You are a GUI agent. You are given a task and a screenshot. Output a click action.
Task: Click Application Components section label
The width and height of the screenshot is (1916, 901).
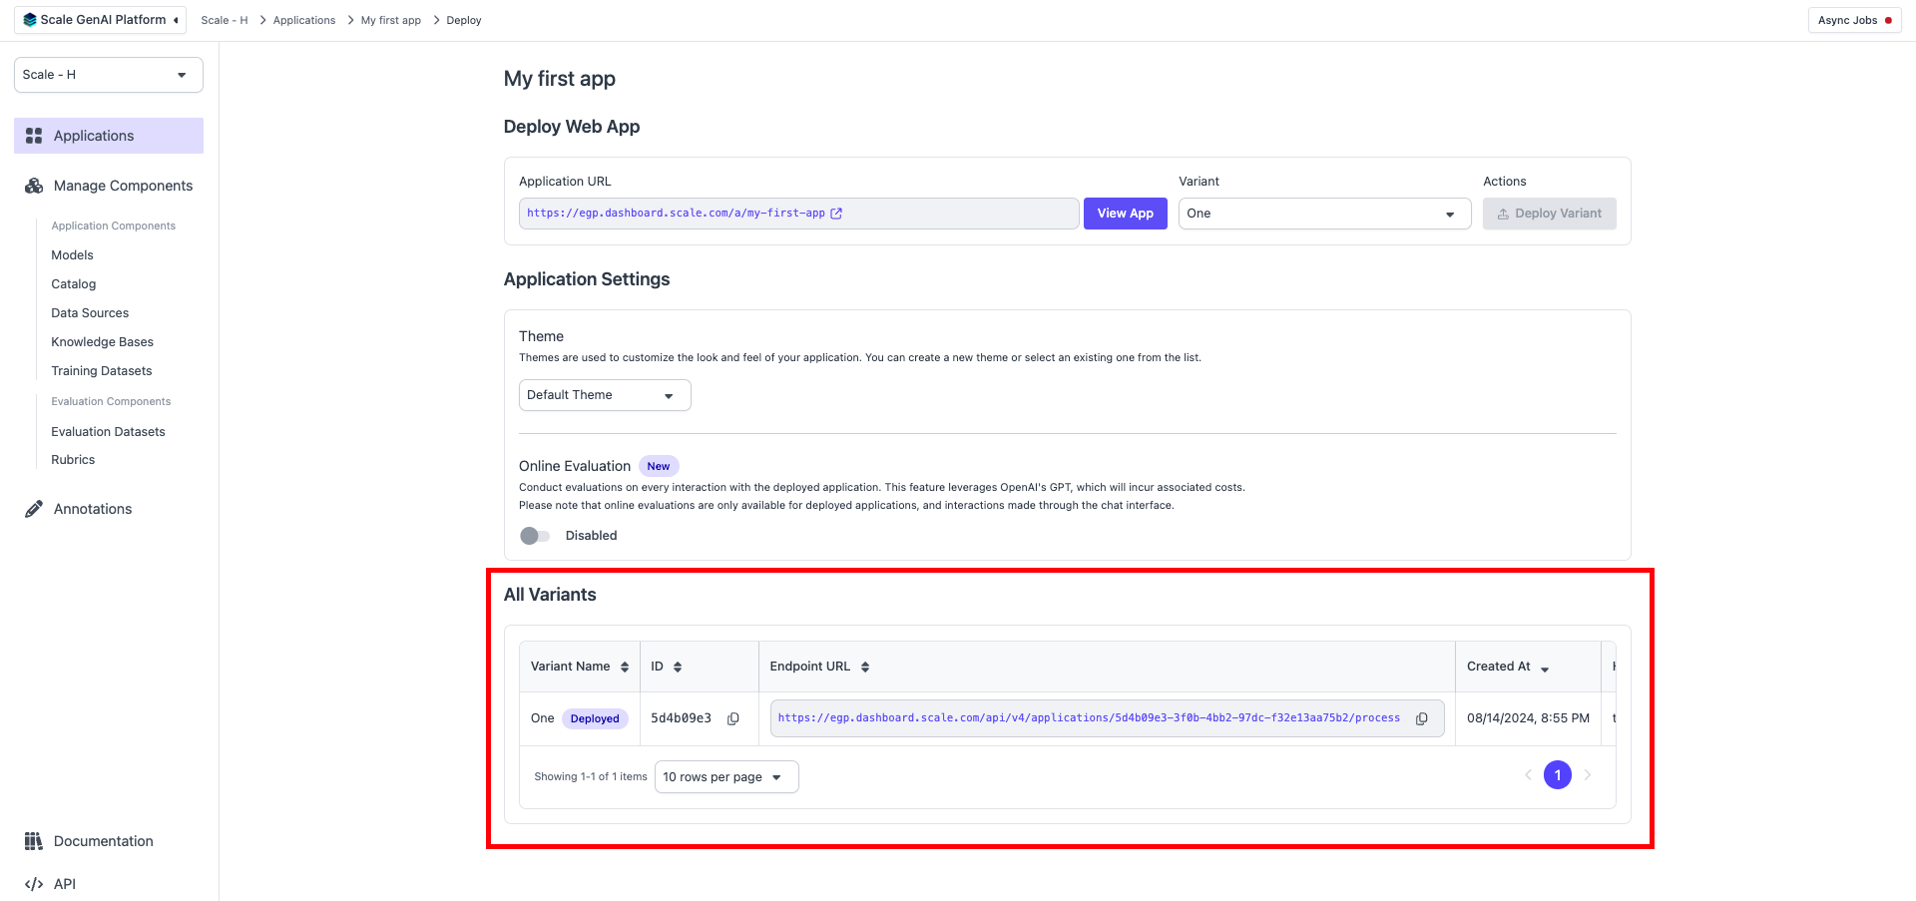[x=113, y=226]
